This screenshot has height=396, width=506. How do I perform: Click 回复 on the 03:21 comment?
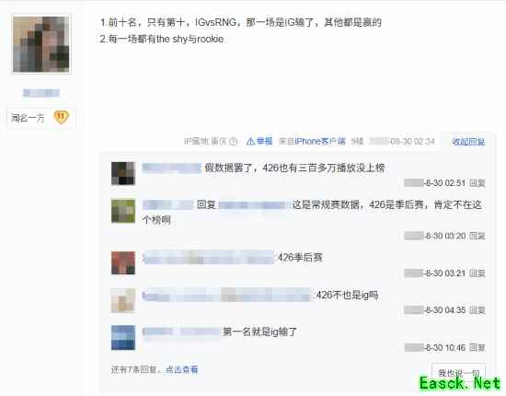pyautogui.click(x=477, y=274)
